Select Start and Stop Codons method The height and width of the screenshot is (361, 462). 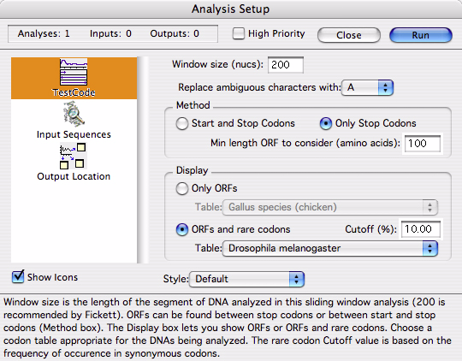(x=182, y=123)
